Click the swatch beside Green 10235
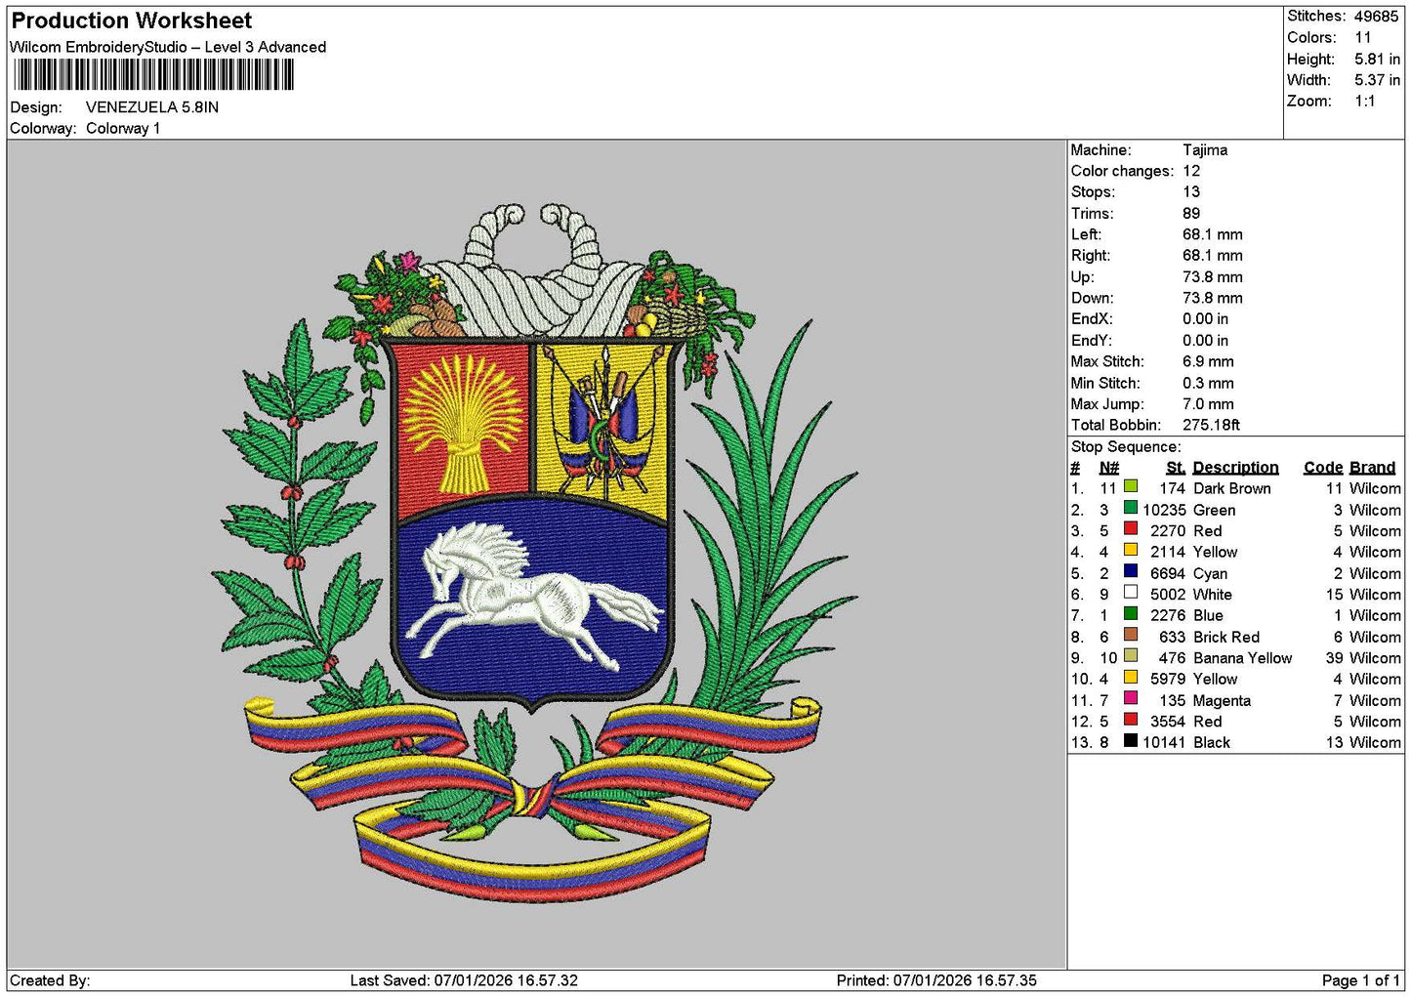 1131,508
